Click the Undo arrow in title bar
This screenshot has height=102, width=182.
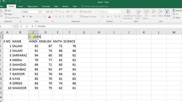tap(4, 1)
